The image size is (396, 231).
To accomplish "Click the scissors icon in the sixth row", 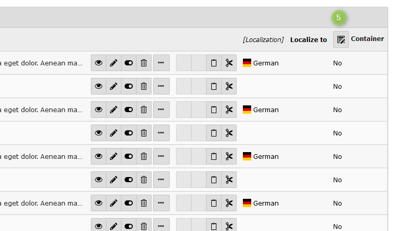I will tap(229, 180).
